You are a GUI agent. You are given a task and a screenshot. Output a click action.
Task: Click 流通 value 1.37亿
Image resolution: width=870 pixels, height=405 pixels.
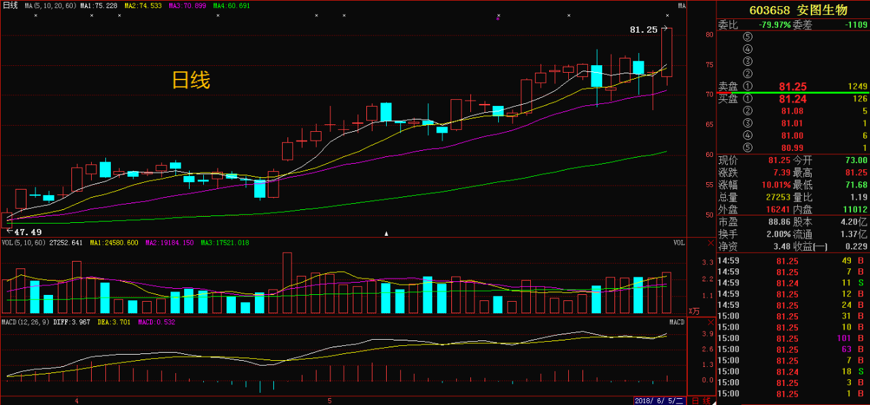pyautogui.click(x=854, y=234)
